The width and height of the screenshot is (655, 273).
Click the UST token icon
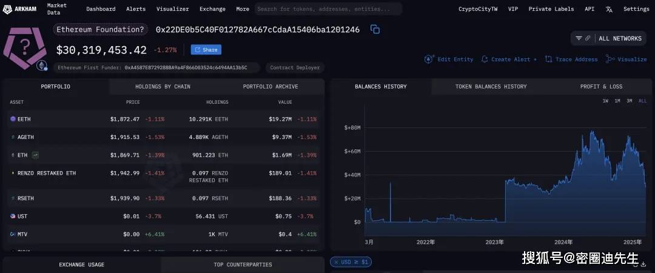13,216
